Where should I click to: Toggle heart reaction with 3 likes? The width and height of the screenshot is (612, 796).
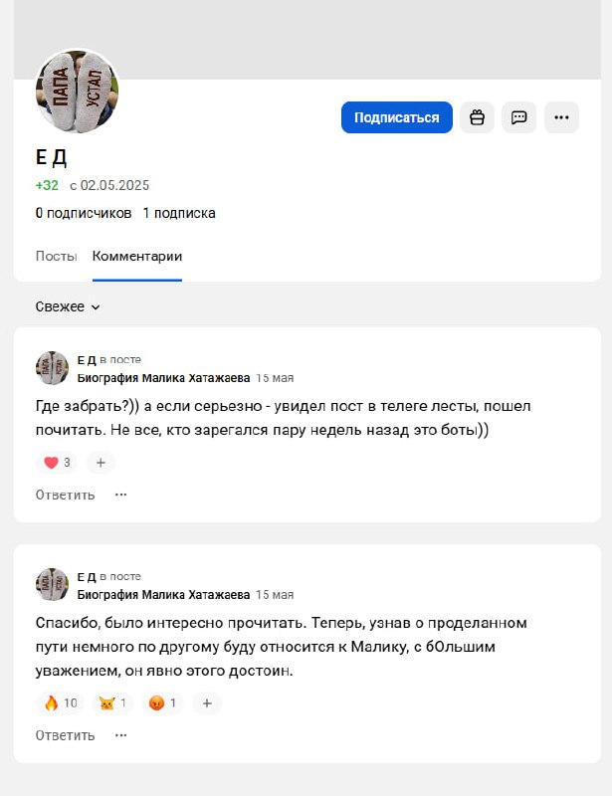(x=57, y=463)
